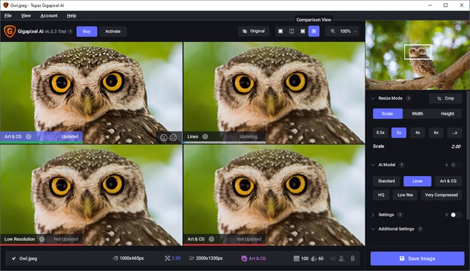The width and height of the screenshot is (470, 271).
Task: Select the Width resize mode
Action: (x=417, y=114)
